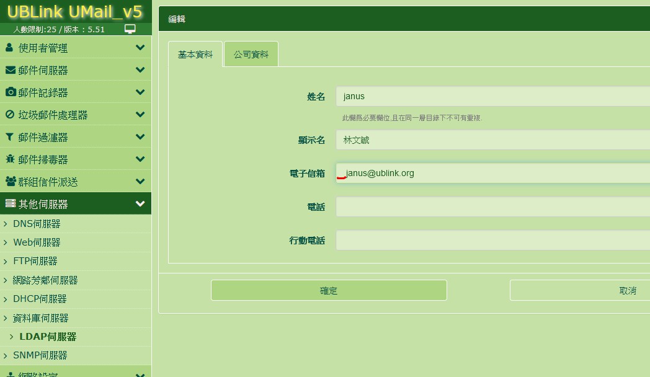Expand the 使用者管理 chevron arrow

pyautogui.click(x=140, y=48)
